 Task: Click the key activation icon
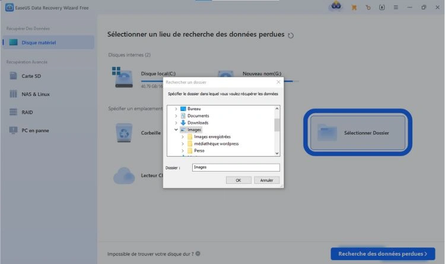[x=368, y=8]
